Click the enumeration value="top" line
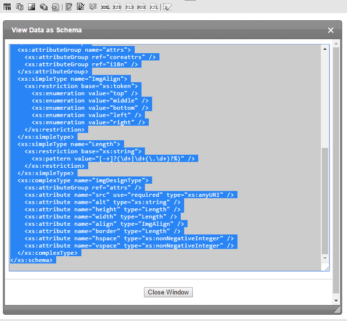Image resolution: width=347 pixels, height=321 pixels. click(85, 93)
